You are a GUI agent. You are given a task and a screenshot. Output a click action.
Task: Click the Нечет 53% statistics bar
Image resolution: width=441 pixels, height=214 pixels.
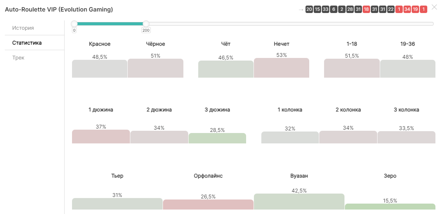click(x=281, y=68)
